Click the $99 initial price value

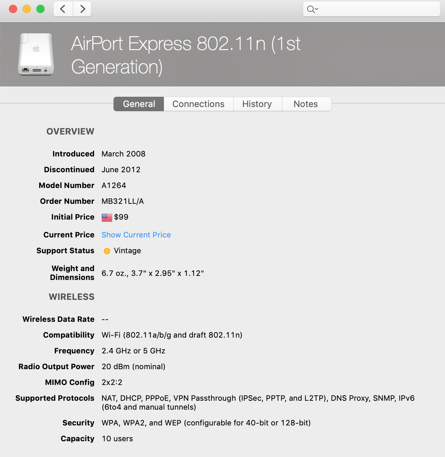tap(121, 217)
